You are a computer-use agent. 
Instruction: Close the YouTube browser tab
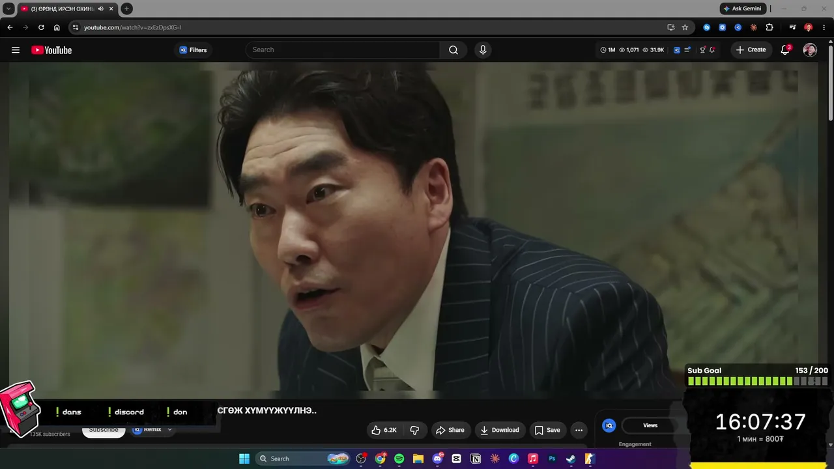(111, 8)
